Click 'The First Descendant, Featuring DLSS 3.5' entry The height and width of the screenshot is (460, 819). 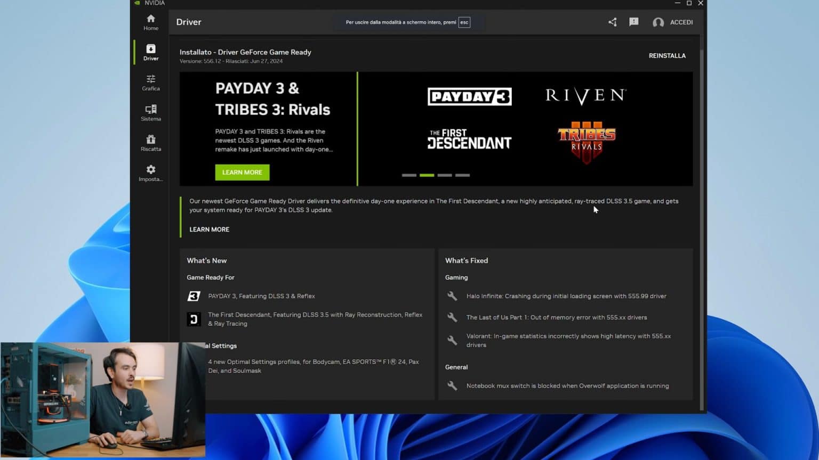point(315,319)
